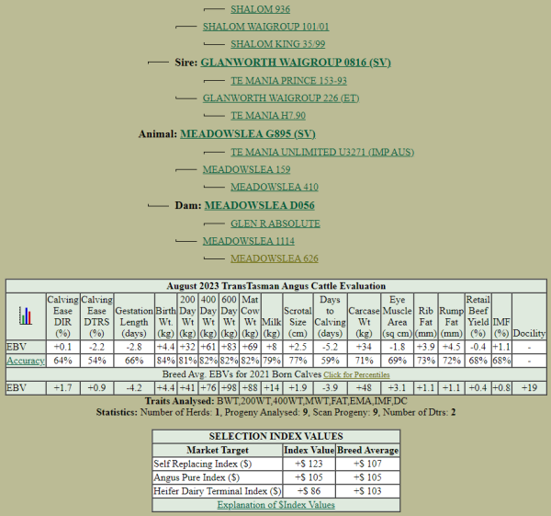Select the 600 Day Wt EBV +83
The height and width of the screenshot is (516, 551).
point(229,347)
